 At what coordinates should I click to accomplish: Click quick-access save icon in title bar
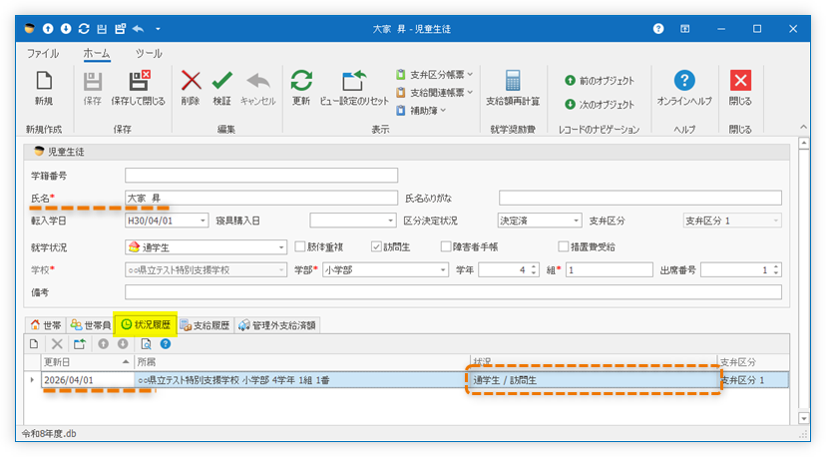102,29
